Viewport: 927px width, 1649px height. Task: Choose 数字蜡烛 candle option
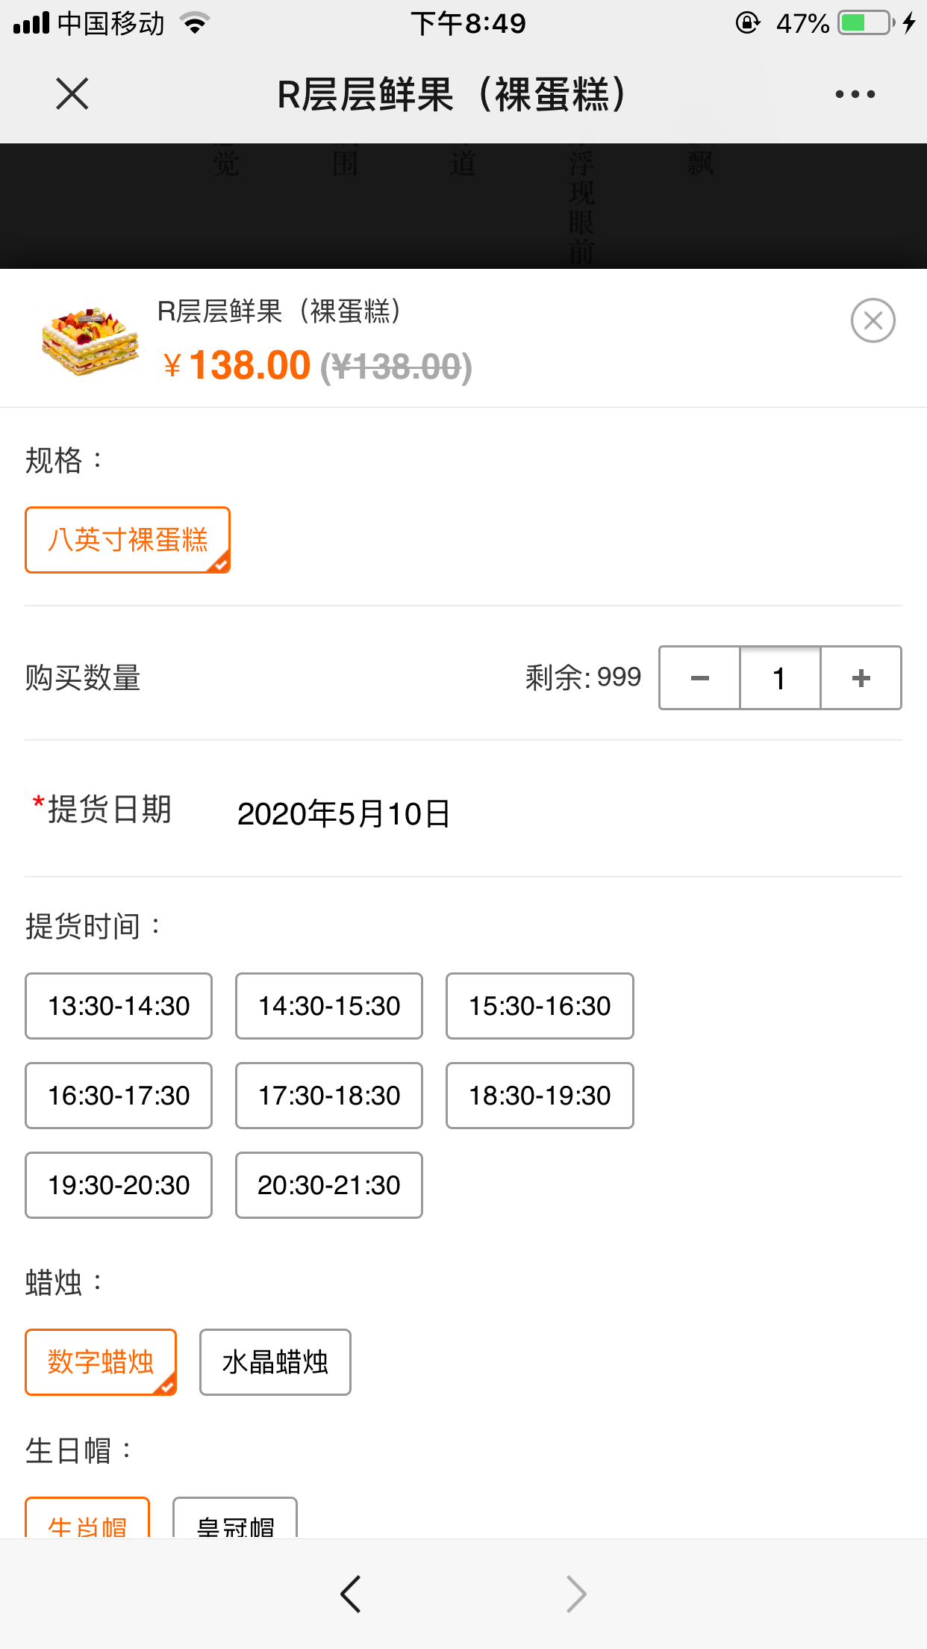pyautogui.click(x=101, y=1361)
